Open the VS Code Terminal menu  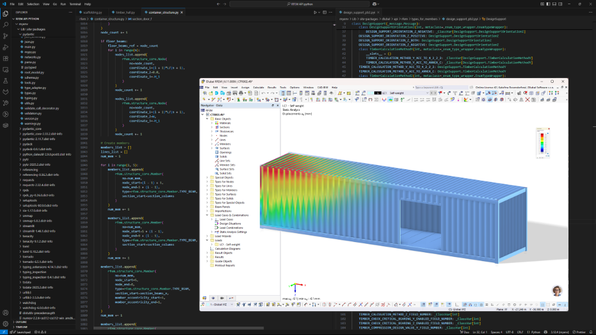tap(75, 4)
